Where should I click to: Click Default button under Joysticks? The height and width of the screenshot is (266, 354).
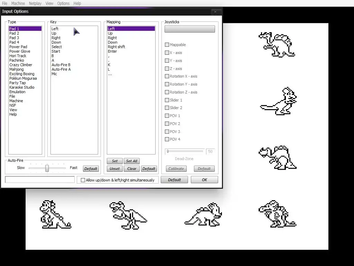coord(204,169)
